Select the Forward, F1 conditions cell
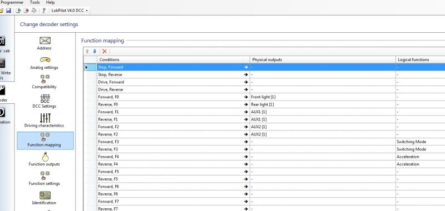This screenshot has height=211, width=445. point(170,112)
